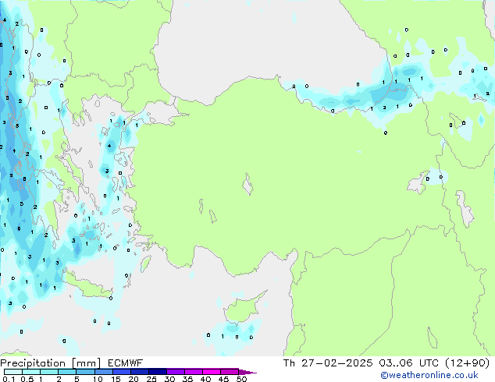Screen dimensions: 495x382
Task: Click the "[mm]" unit label
Action: [x=86, y=363]
